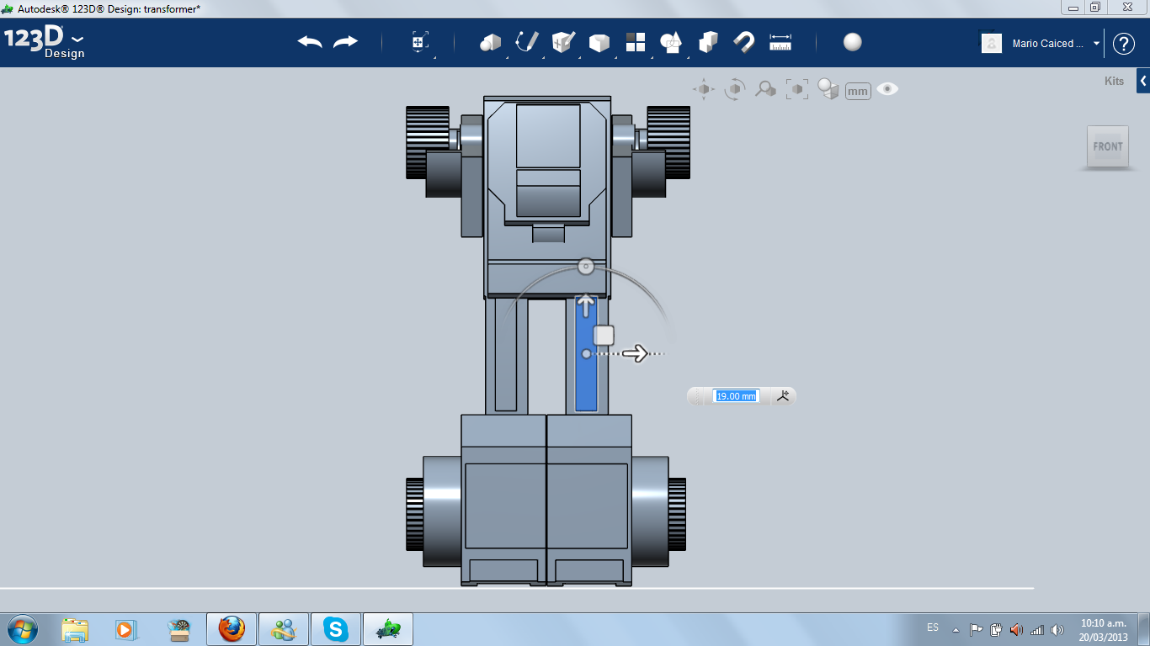Open Firefox from the taskbar
The image size is (1150, 646).
point(232,628)
